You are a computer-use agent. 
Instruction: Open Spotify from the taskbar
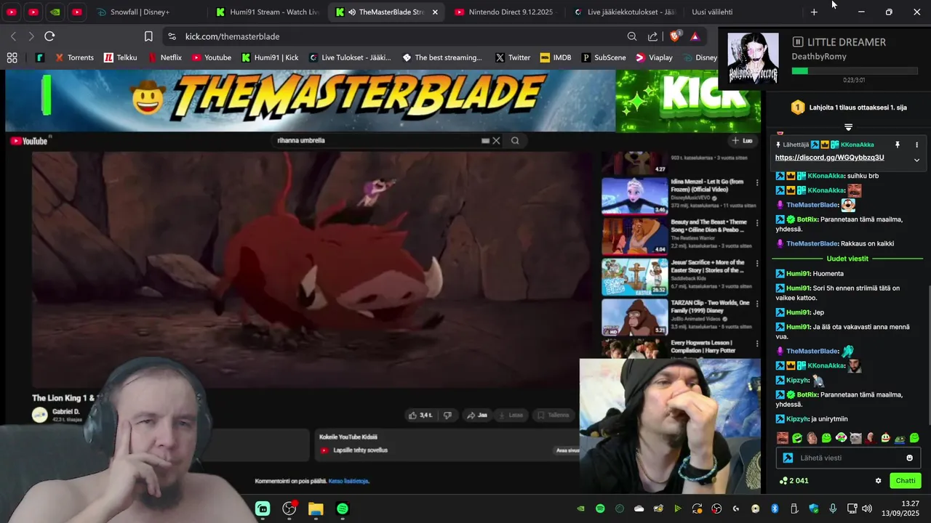click(x=343, y=509)
